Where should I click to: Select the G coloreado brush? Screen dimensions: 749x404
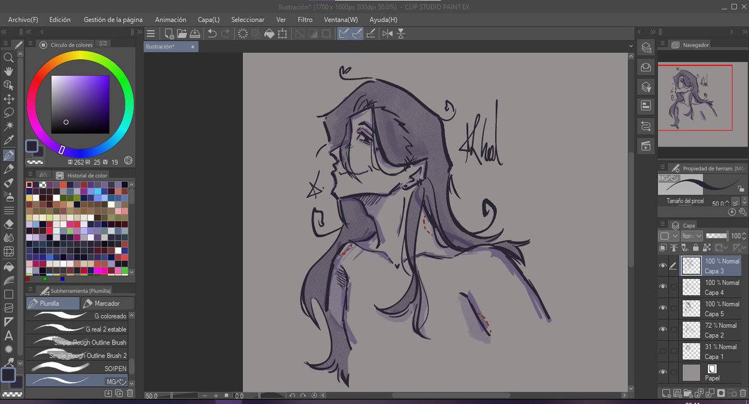coord(77,316)
